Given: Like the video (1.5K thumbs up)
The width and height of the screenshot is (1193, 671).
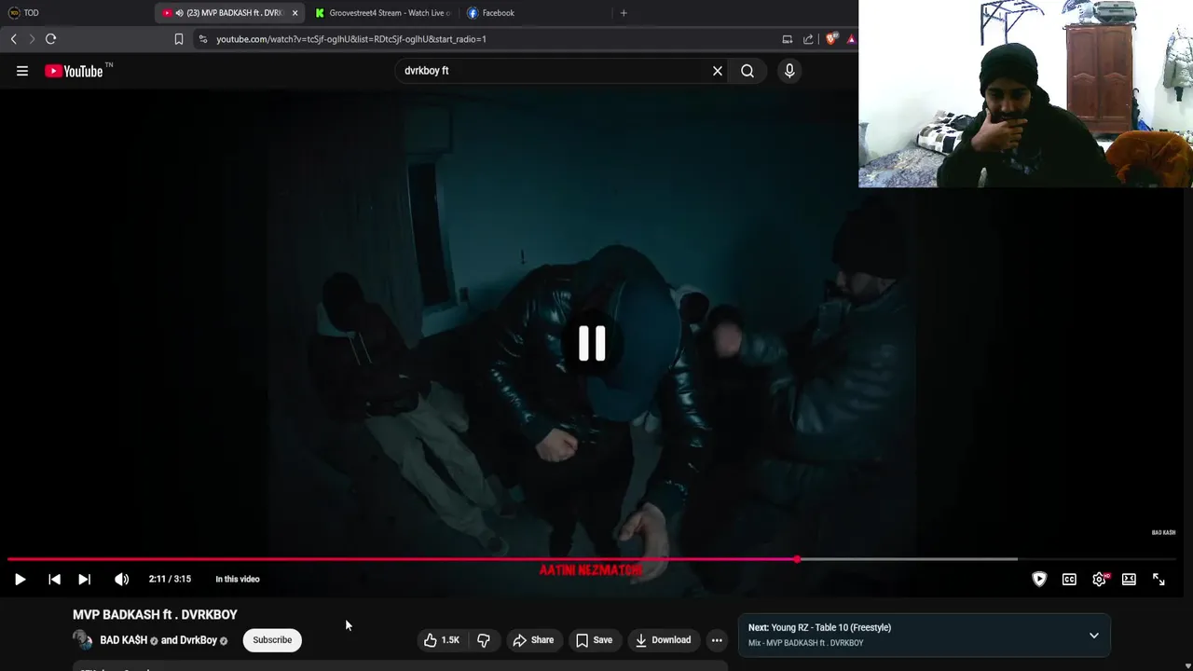Looking at the screenshot, I should pyautogui.click(x=442, y=640).
